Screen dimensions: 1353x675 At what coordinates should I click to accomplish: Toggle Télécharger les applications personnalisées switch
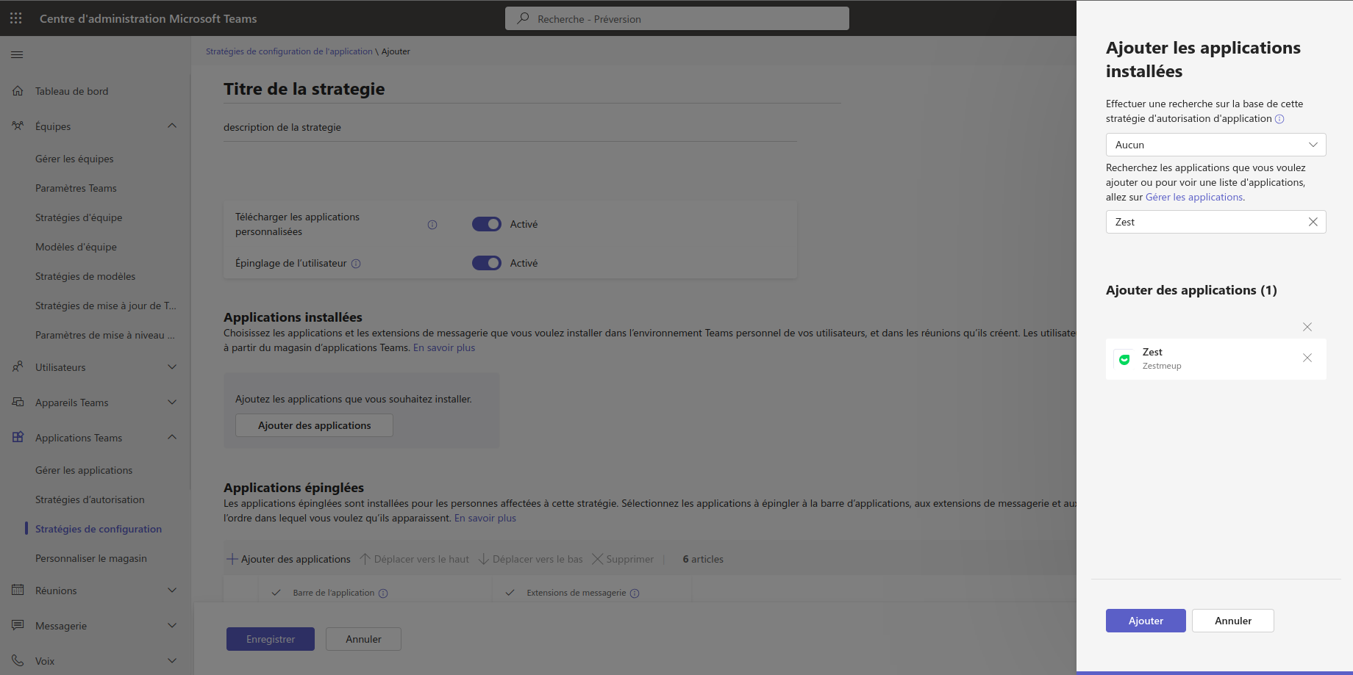(486, 224)
